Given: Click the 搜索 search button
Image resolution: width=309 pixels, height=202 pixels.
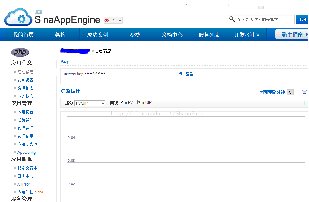Looking at the screenshot, I should point(302,19).
